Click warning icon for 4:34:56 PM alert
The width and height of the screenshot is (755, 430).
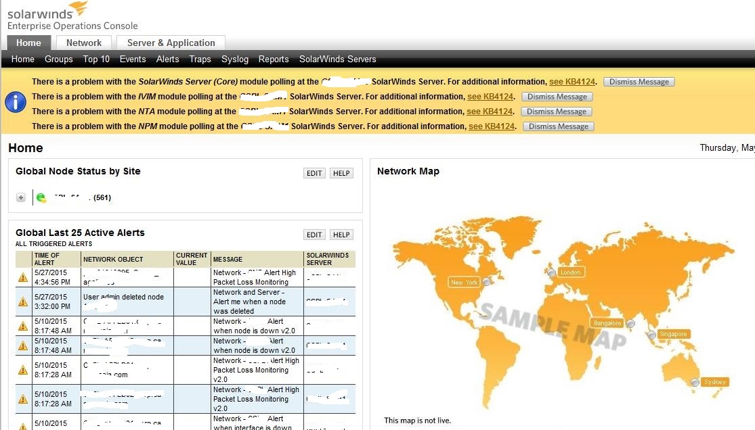coord(22,277)
